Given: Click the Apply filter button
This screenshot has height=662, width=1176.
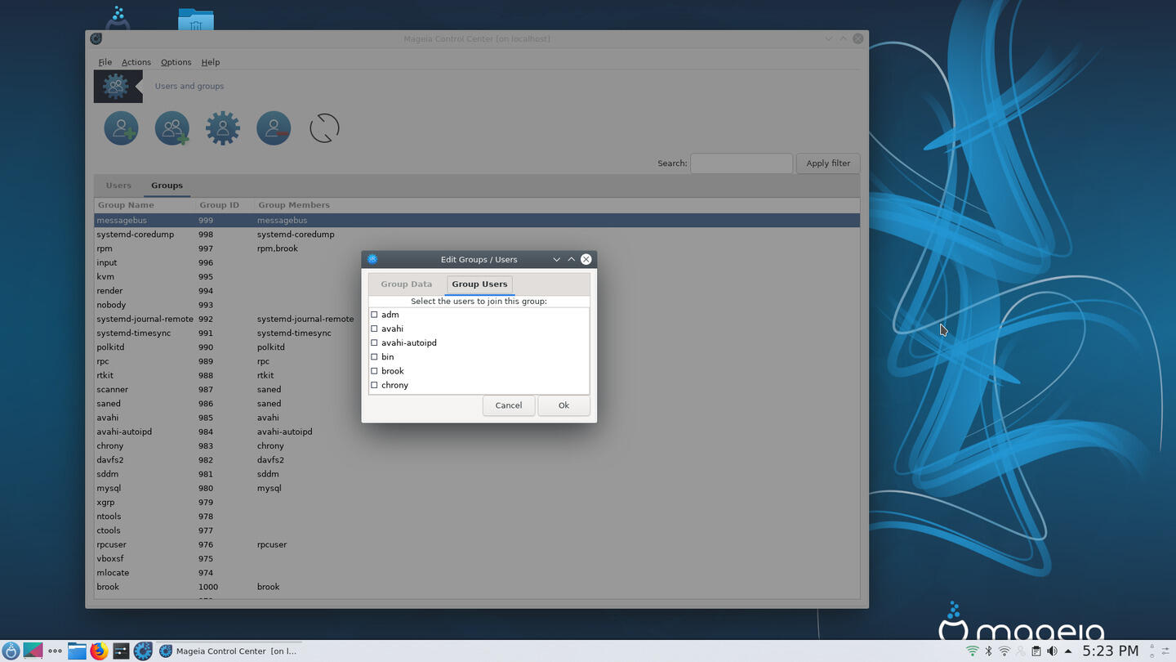Looking at the screenshot, I should (x=828, y=163).
